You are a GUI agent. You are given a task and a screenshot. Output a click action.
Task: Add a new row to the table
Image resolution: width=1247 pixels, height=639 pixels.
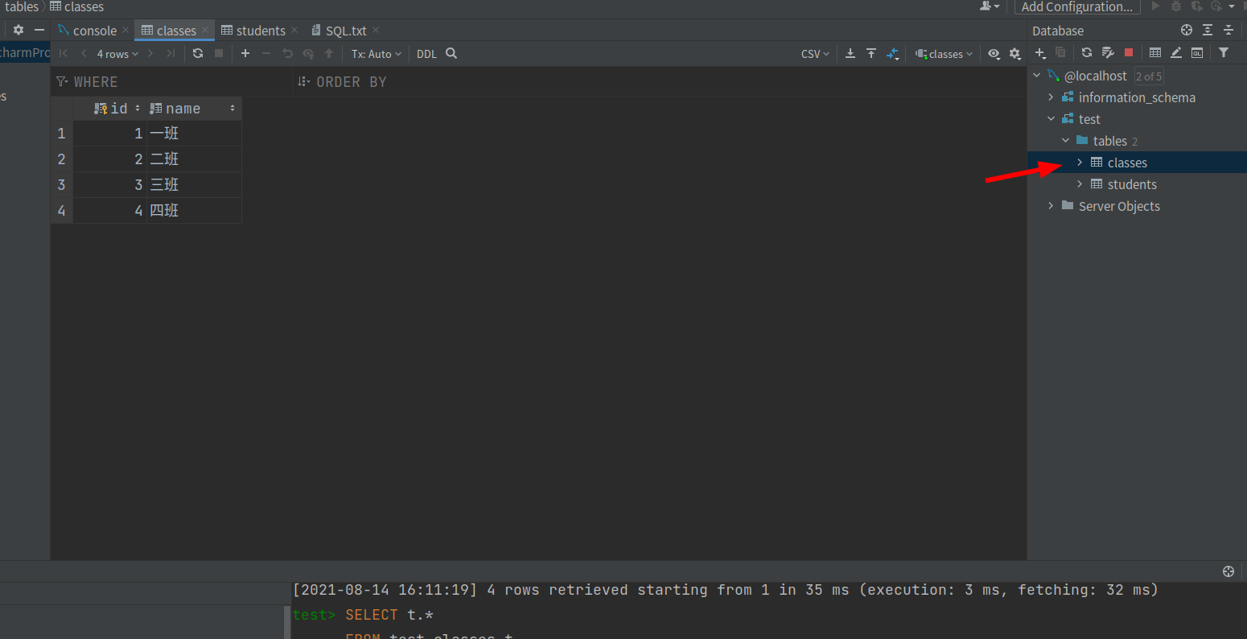click(245, 54)
